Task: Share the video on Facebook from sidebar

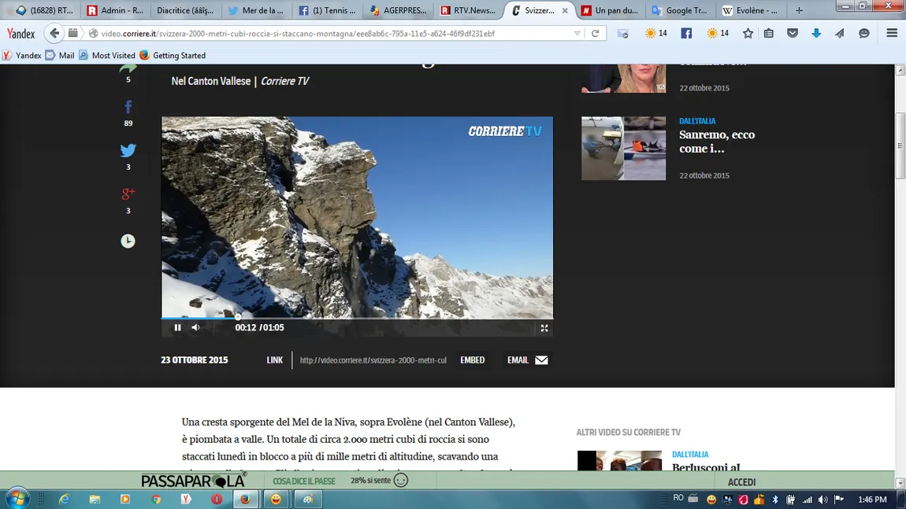Action: (x=128, y=107)
